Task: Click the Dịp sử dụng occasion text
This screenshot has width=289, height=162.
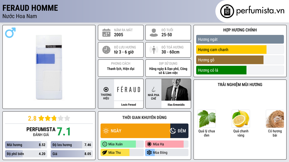Action: [168, 71]
